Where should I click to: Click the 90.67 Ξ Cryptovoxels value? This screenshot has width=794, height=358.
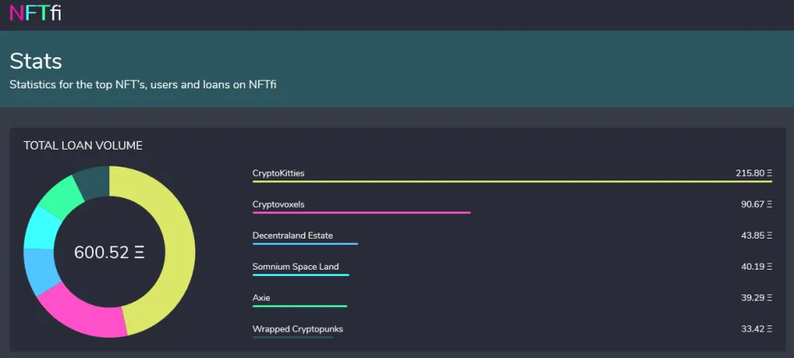(757, 205)
